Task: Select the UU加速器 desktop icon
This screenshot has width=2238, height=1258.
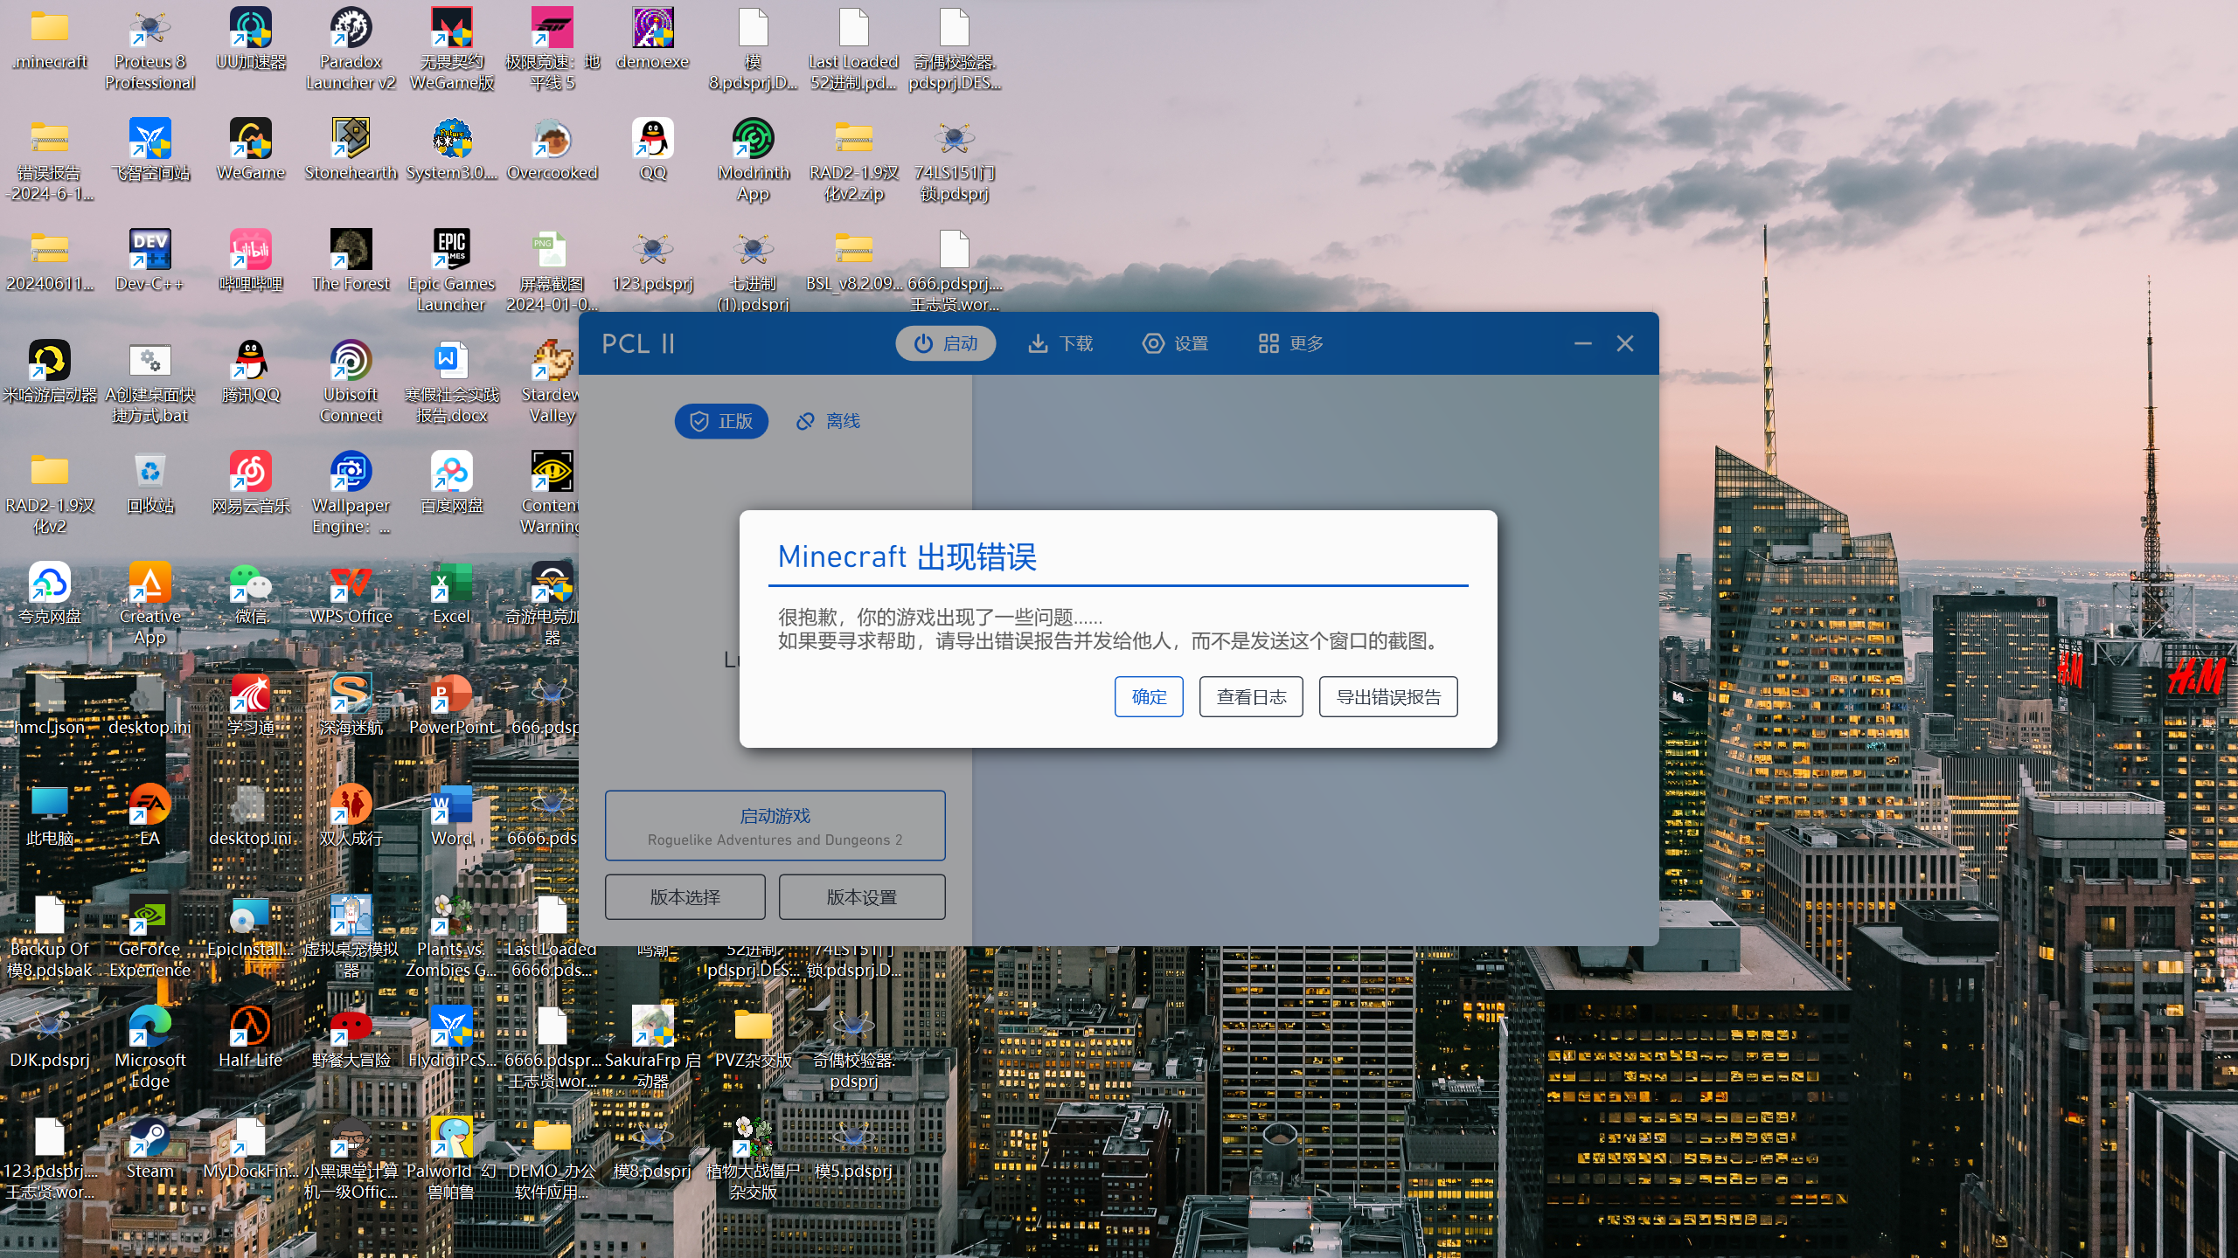Action: point(251,39)
